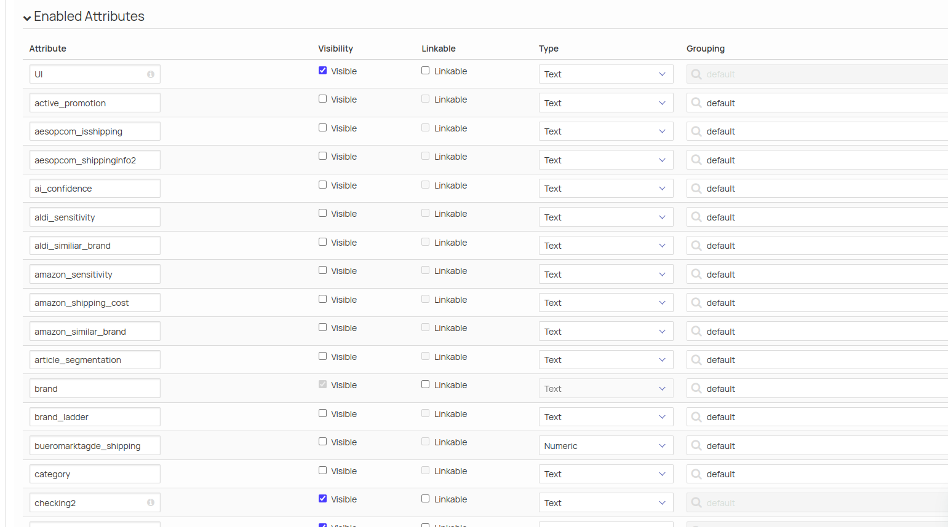Click the brand attribute name field
This screenshot has width=948, height=527.
click(x=95, y=388)
